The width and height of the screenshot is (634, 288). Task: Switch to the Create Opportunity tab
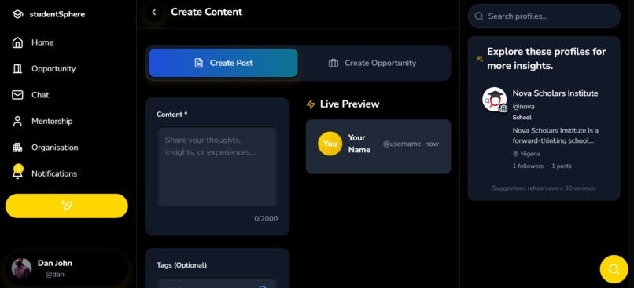(x=372, y=63)
